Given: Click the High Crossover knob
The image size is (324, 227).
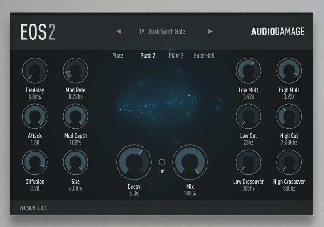Looking at the screenshot, I should 289,162.
